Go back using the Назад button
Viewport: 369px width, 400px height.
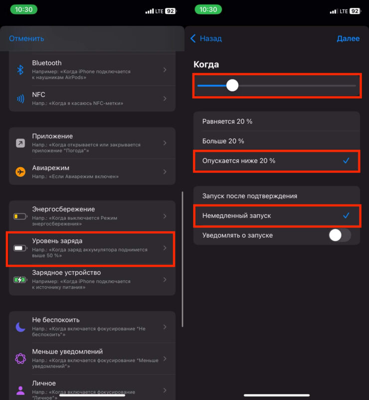click(206, 38)
